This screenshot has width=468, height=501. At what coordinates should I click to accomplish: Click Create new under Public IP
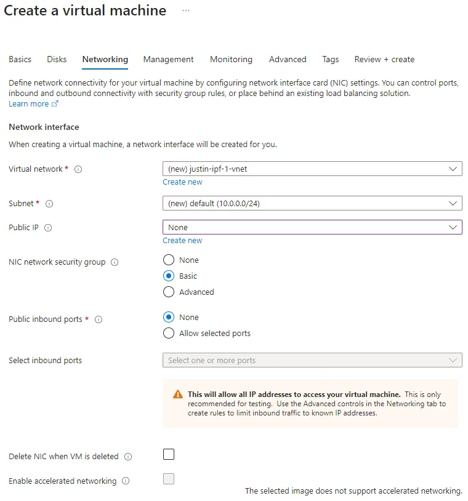click(182, 241)
